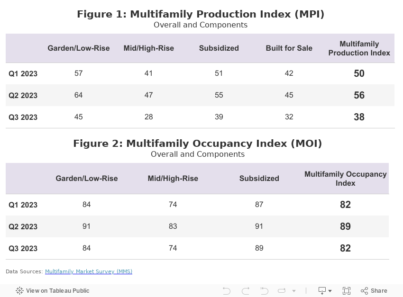Select Q2 2023 Mid/High-Rise value 47
This screenshot has width=403, height=297.
pos(149,95)
